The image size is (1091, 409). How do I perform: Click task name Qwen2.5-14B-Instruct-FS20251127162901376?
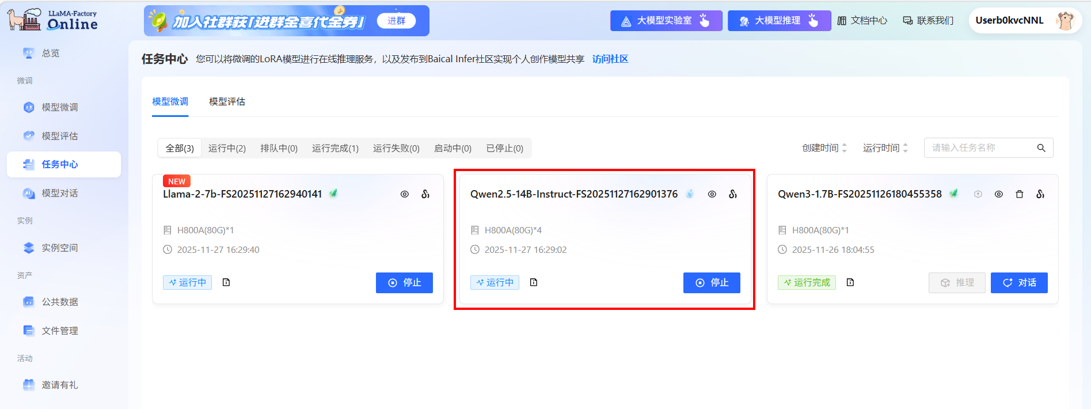click(574, 194)
